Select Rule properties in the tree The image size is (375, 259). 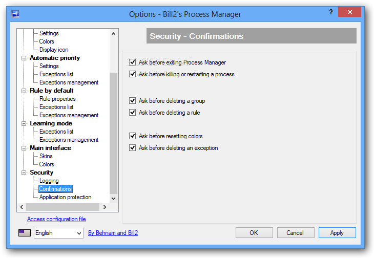[57, 99]
